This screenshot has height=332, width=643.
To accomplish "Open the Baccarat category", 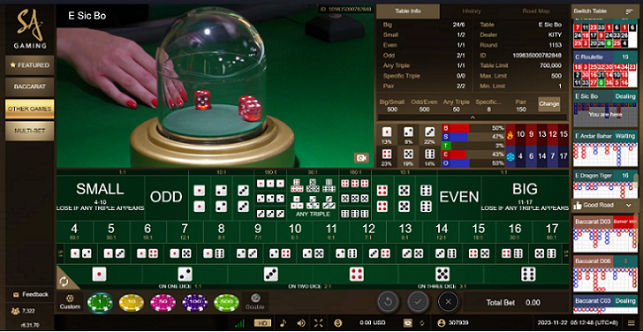I will click(29, 87).
